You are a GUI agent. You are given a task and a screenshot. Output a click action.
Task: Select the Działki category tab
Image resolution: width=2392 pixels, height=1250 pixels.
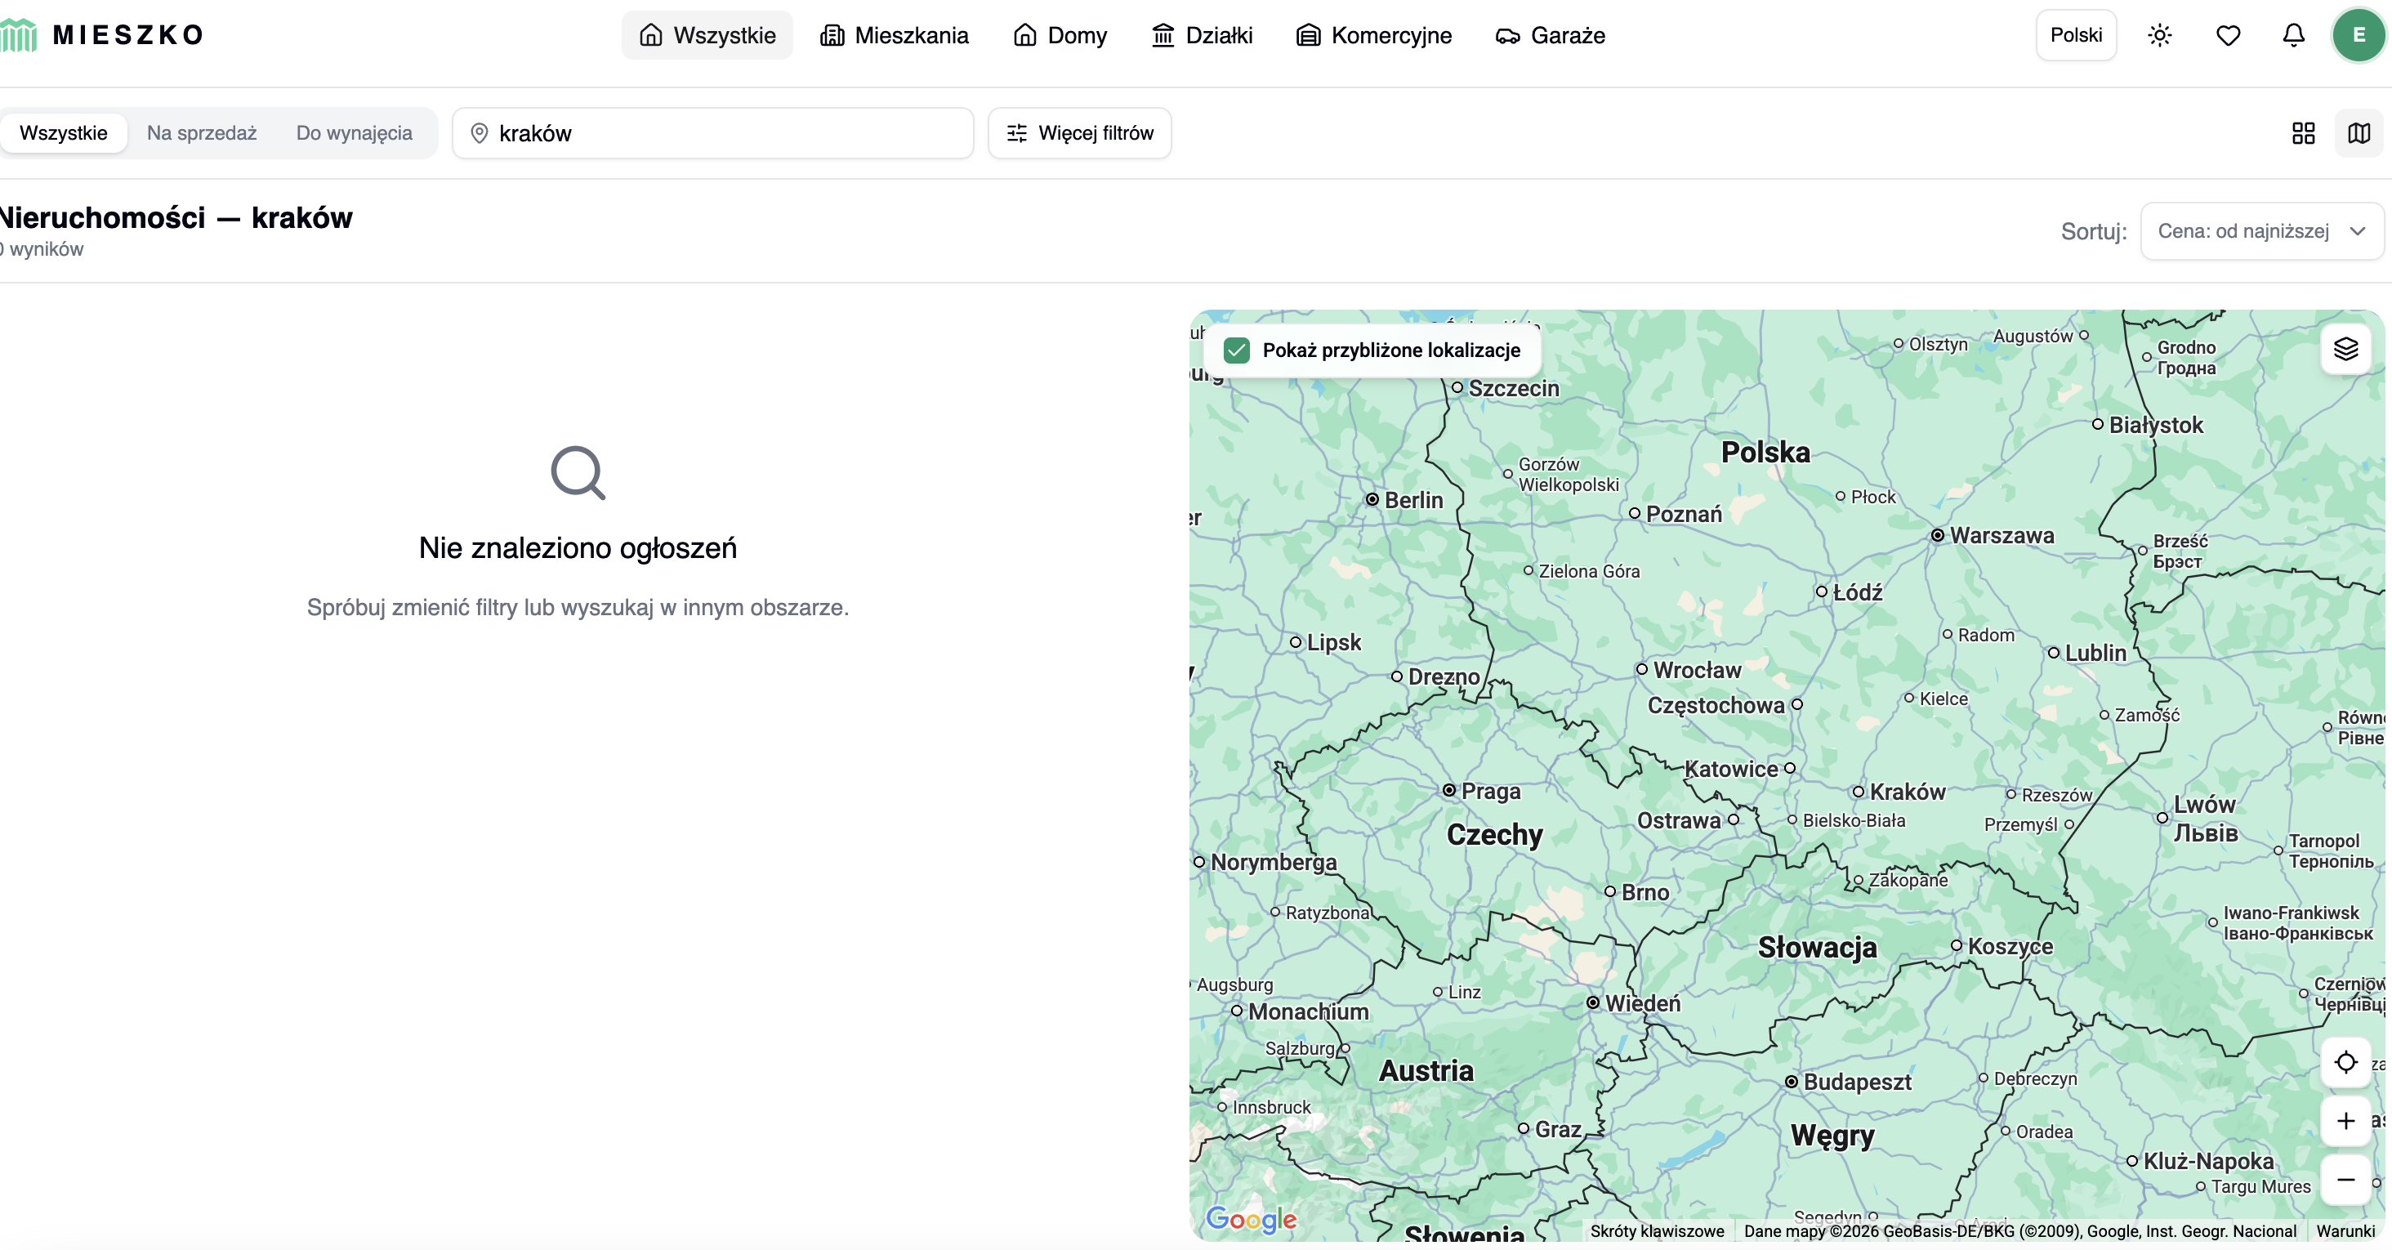click(1203, 35)
